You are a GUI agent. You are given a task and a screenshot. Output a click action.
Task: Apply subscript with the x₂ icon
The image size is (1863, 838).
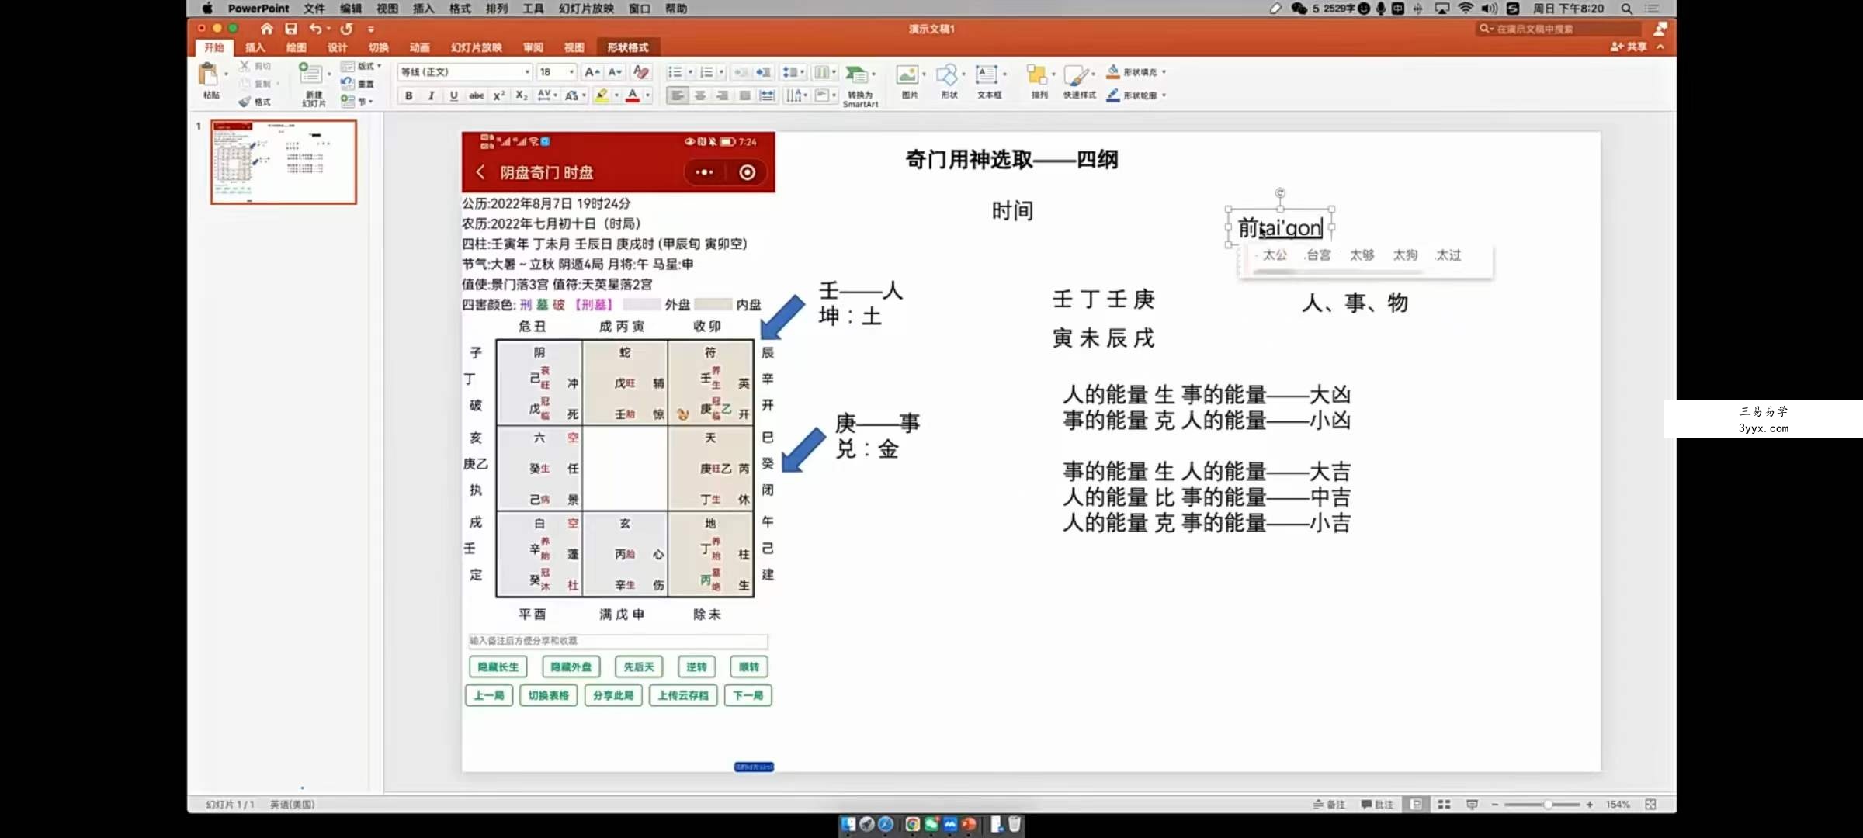pyautogui.click(x=522, y=95)
